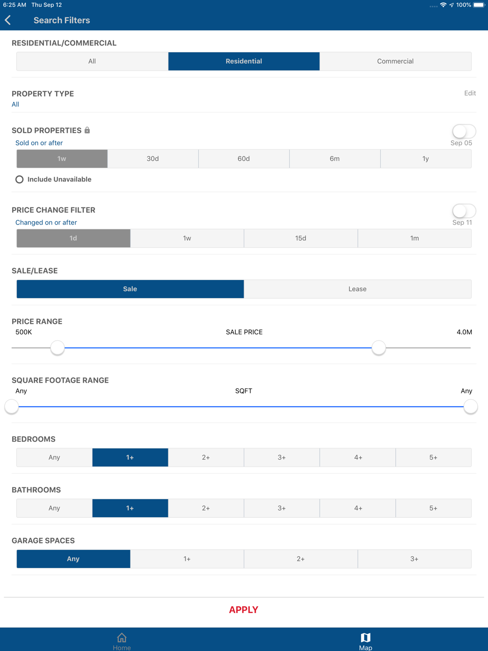The width and height of the screenshot is (488, 651).
Task: Tap the Wi-Fi icon in status bar
Action: click(443, 5)
